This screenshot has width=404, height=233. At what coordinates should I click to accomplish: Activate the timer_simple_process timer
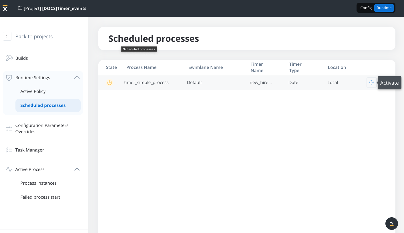point(371,83)
